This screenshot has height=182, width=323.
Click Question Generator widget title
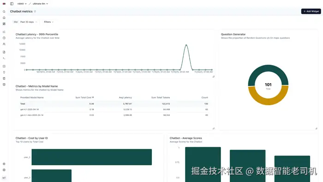[233, 34]
